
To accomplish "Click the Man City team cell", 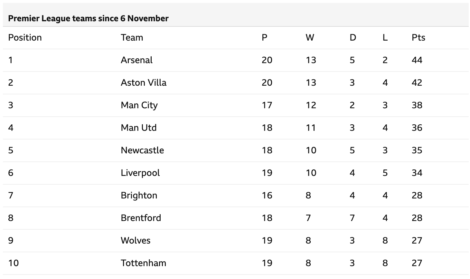I will [x=139, y=105].
